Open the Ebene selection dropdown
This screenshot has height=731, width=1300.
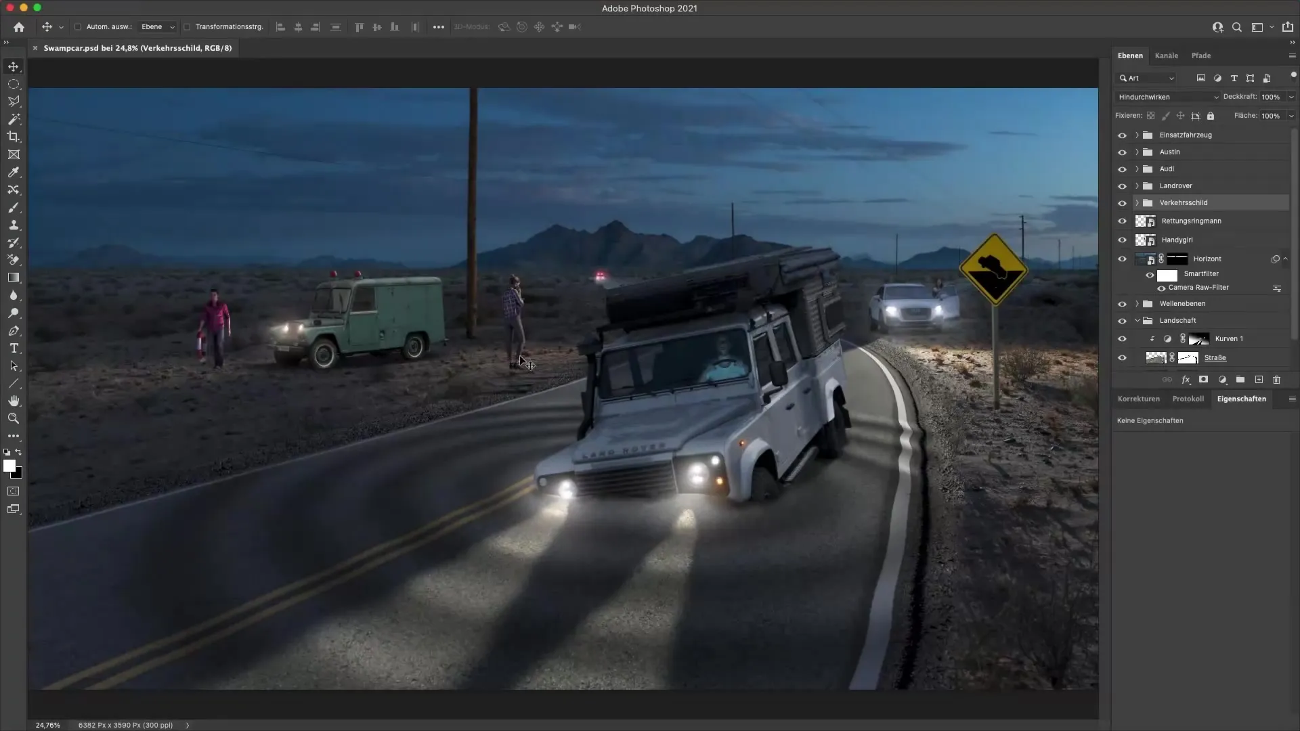click(x=157, y=27)
